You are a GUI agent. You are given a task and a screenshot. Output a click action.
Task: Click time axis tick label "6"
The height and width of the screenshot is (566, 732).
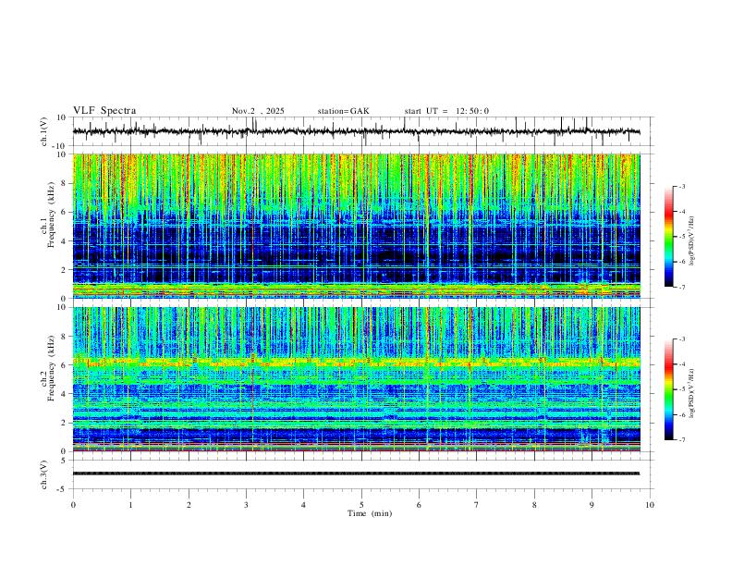point(419,505)
